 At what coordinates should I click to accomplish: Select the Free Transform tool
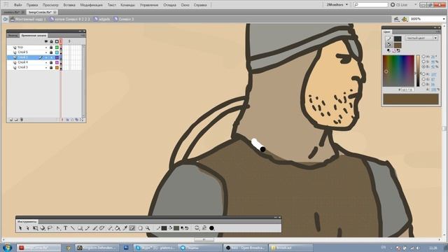point(35,228)
